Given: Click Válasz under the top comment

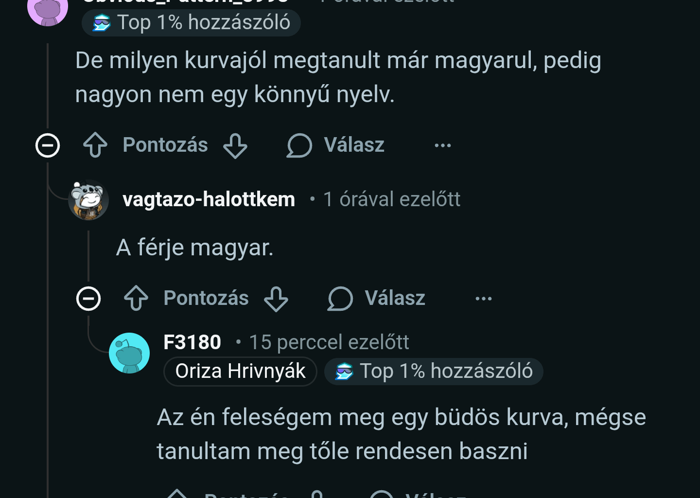Looking at the screenshot, I should coord(354,145).
